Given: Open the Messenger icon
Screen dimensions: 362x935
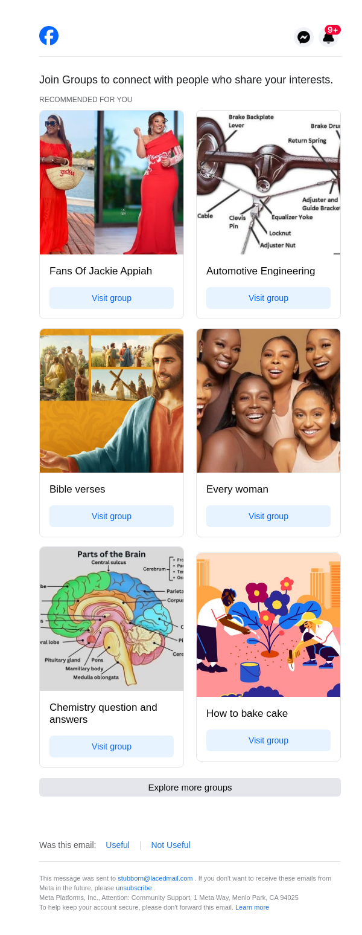Looking at the screenshot, I should click(304, 37).
